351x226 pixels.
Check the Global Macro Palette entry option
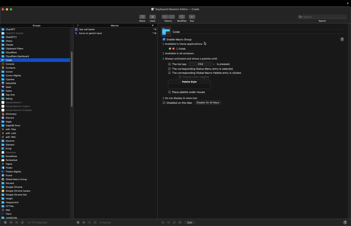pyautogui.click(x=169, y=73)
